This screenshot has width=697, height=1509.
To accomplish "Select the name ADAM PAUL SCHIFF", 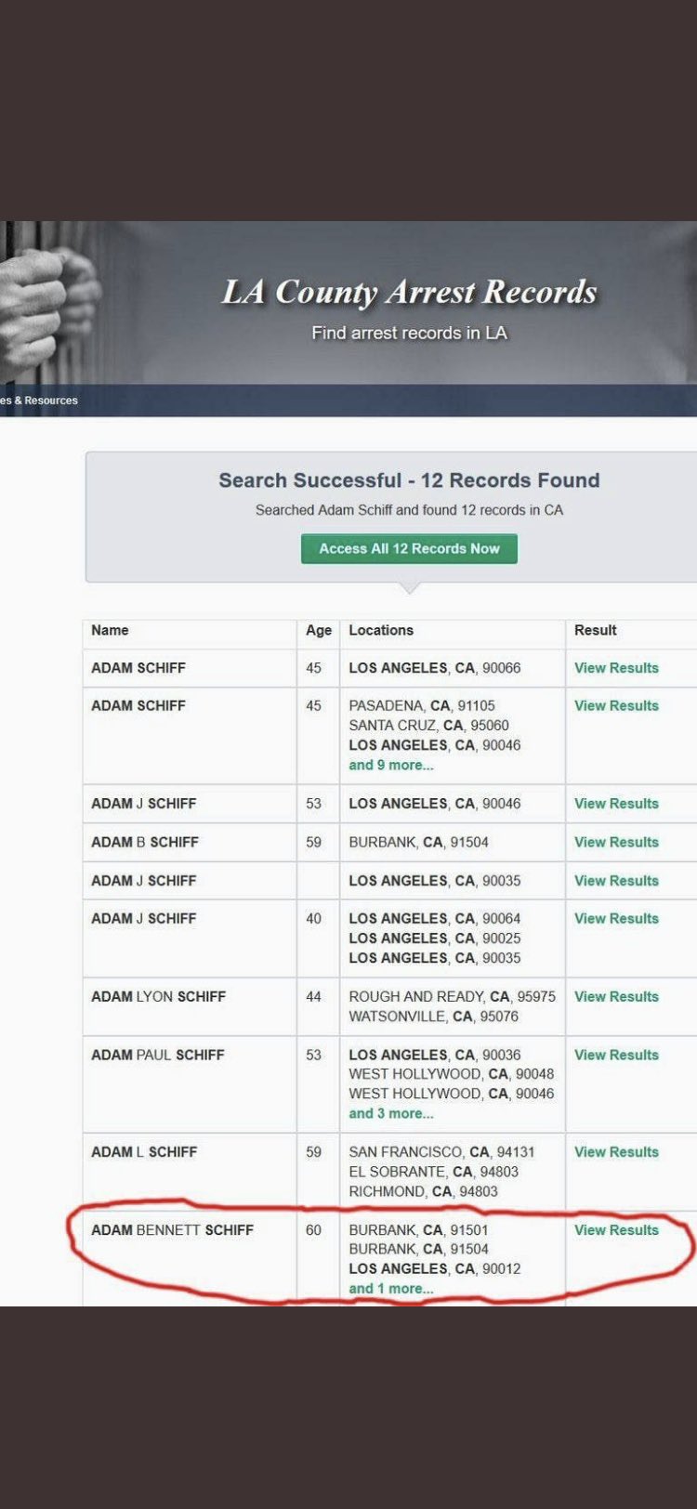I will coord(158,1056).
